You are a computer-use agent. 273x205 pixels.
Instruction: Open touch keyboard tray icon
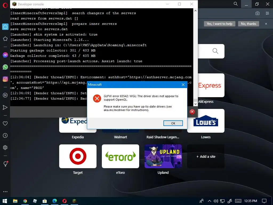[238, 201]
